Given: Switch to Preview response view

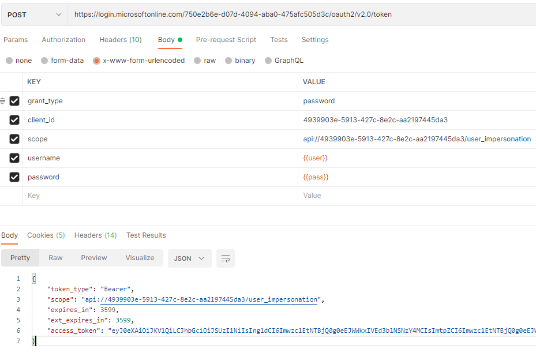Looking at the screenshot, I should (93, 258).
